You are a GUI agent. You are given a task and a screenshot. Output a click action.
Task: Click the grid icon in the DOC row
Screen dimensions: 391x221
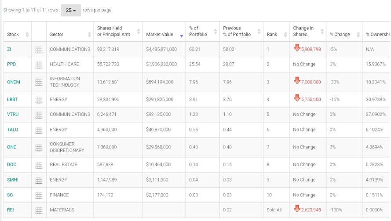[x=39, y=165]
